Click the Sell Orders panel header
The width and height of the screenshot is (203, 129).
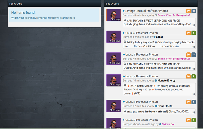point(54,3)
